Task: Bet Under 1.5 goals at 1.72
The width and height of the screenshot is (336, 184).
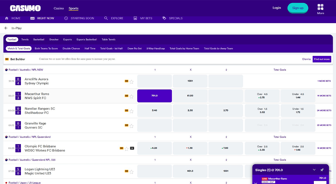Action: (x=298, y=110)
